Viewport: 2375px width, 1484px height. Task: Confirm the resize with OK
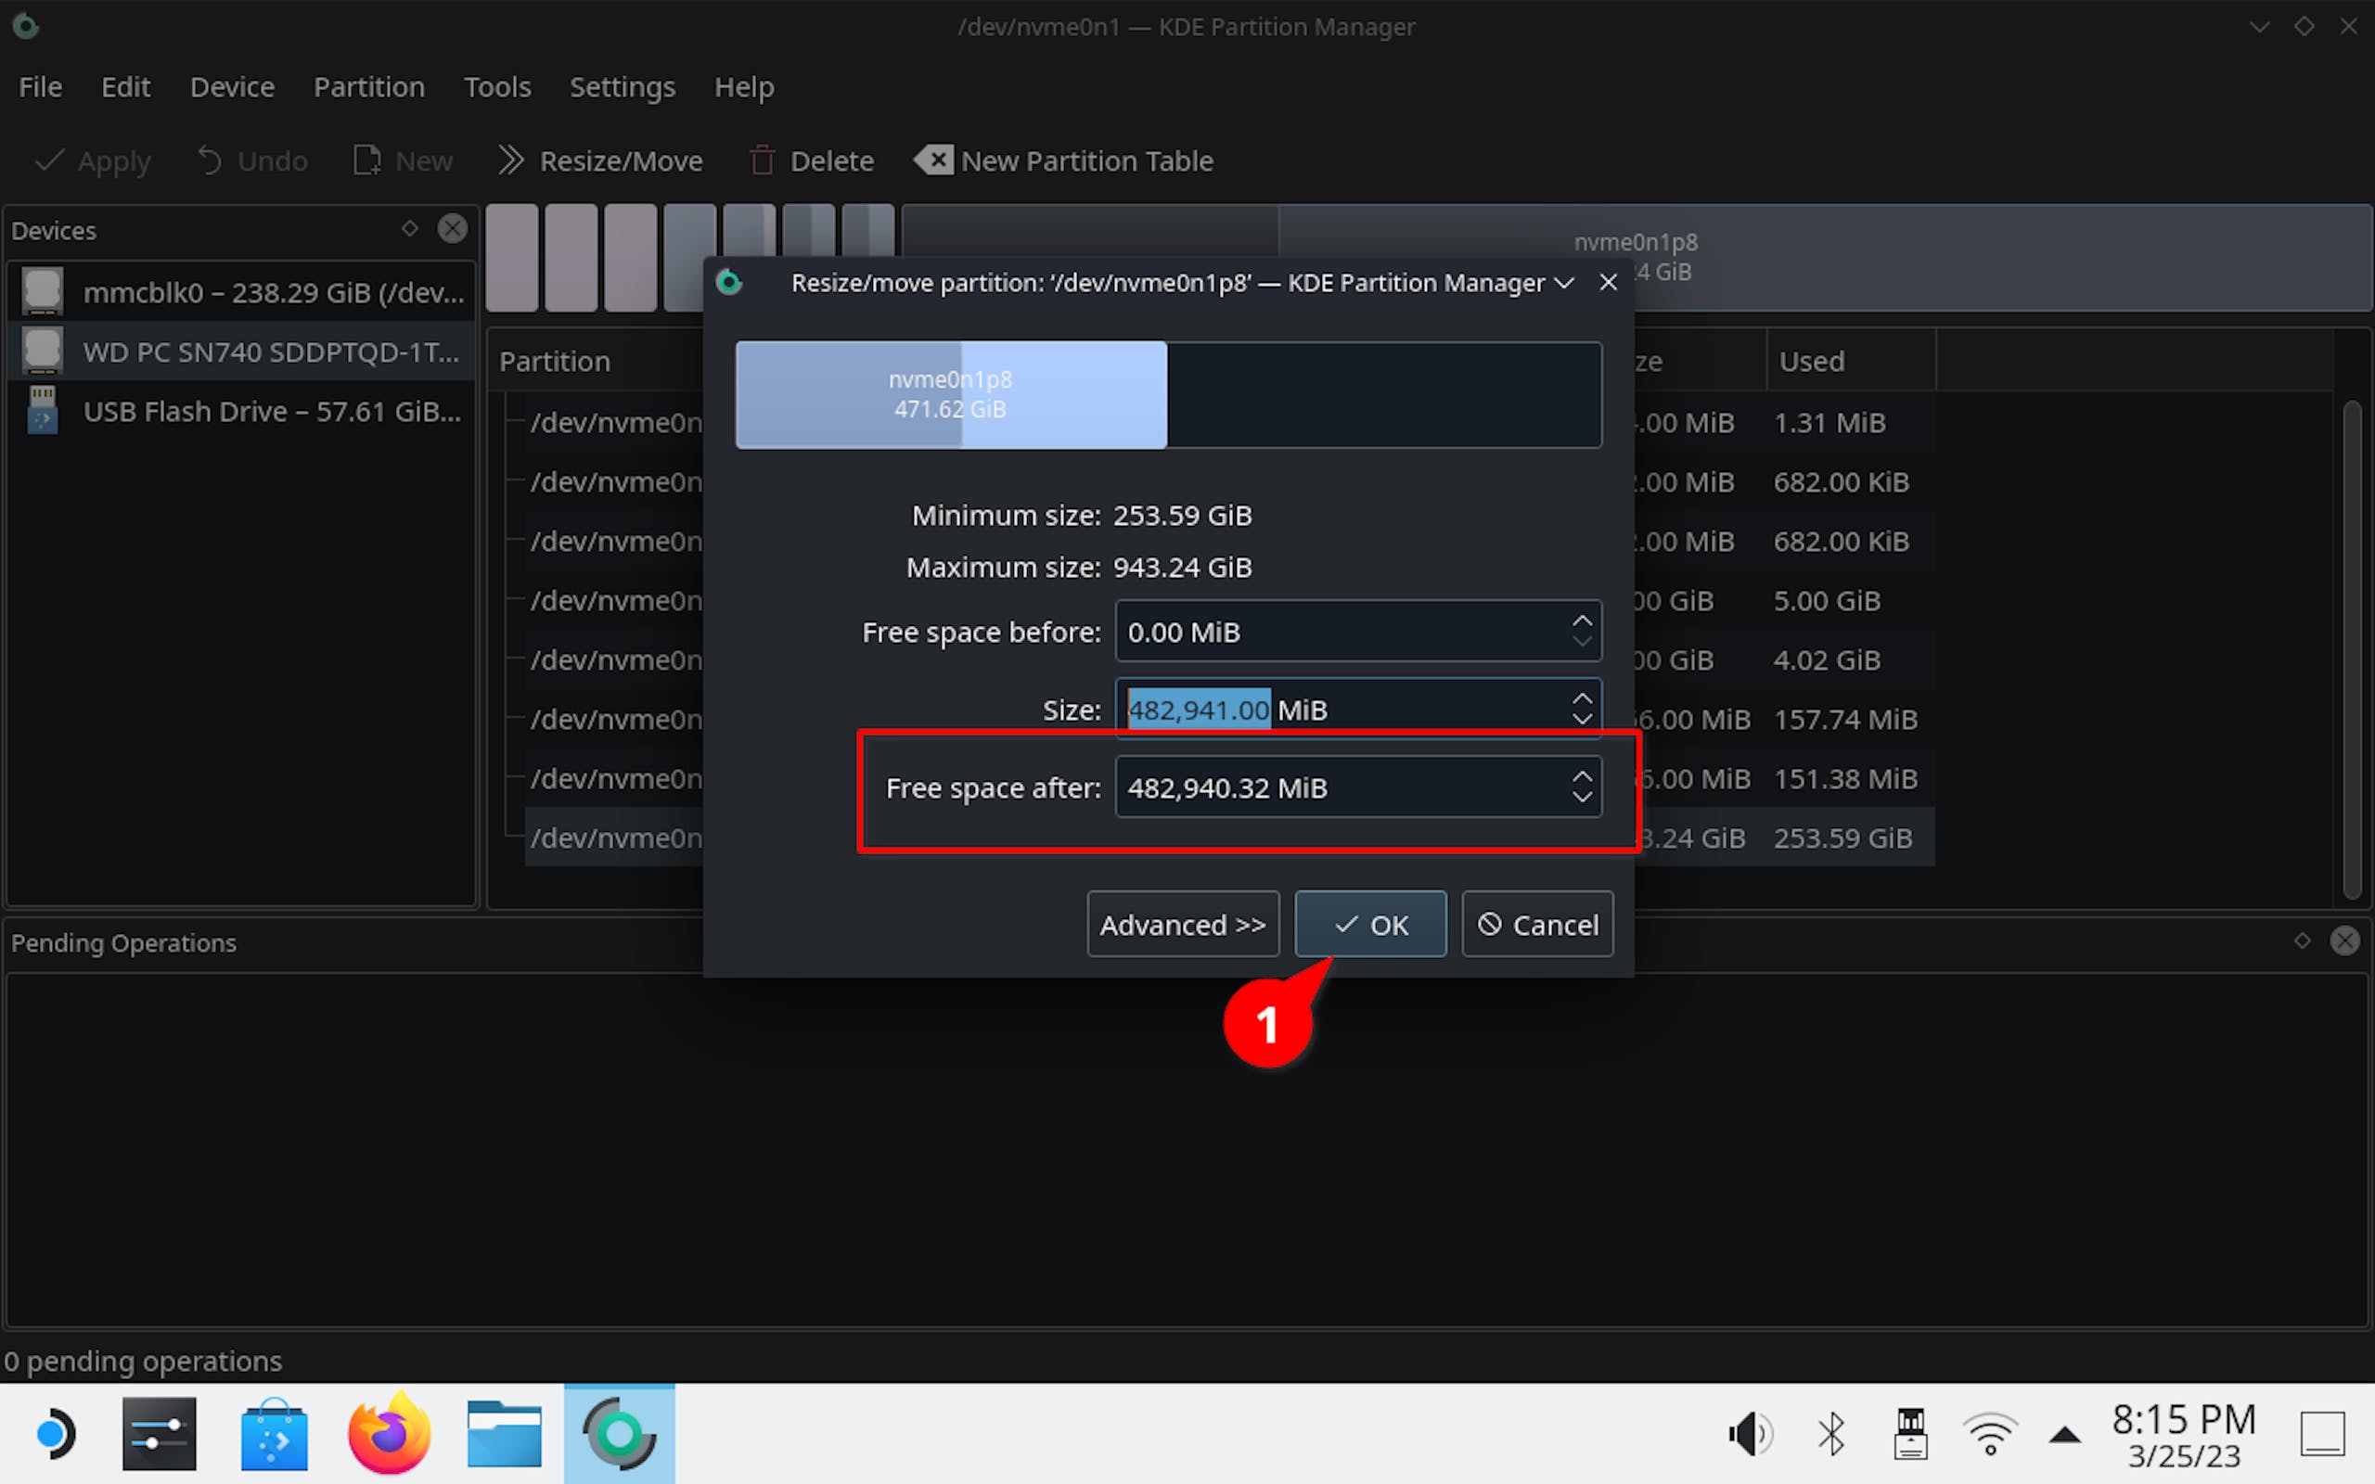click(1370, 924)
